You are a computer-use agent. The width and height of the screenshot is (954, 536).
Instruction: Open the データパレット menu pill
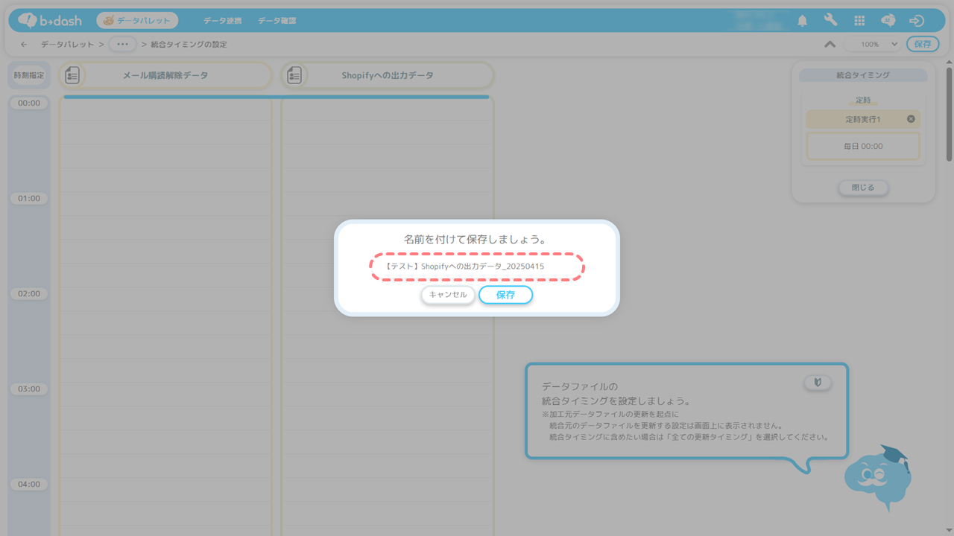pyautogui.click(x=137, y=20)
